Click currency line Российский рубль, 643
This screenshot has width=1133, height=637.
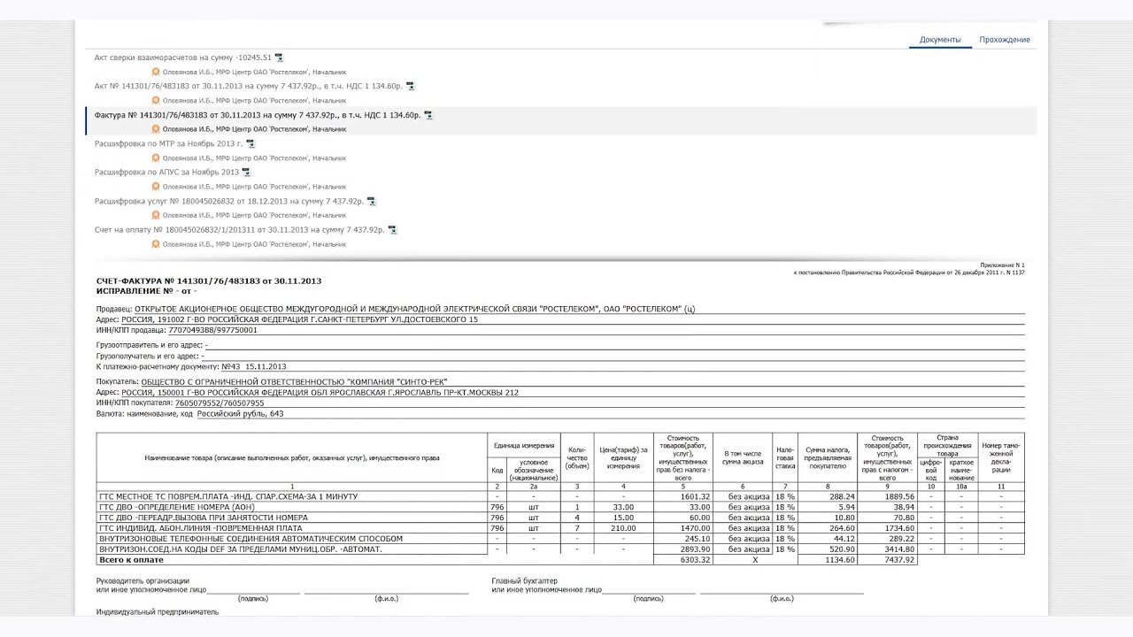[240, 413]
